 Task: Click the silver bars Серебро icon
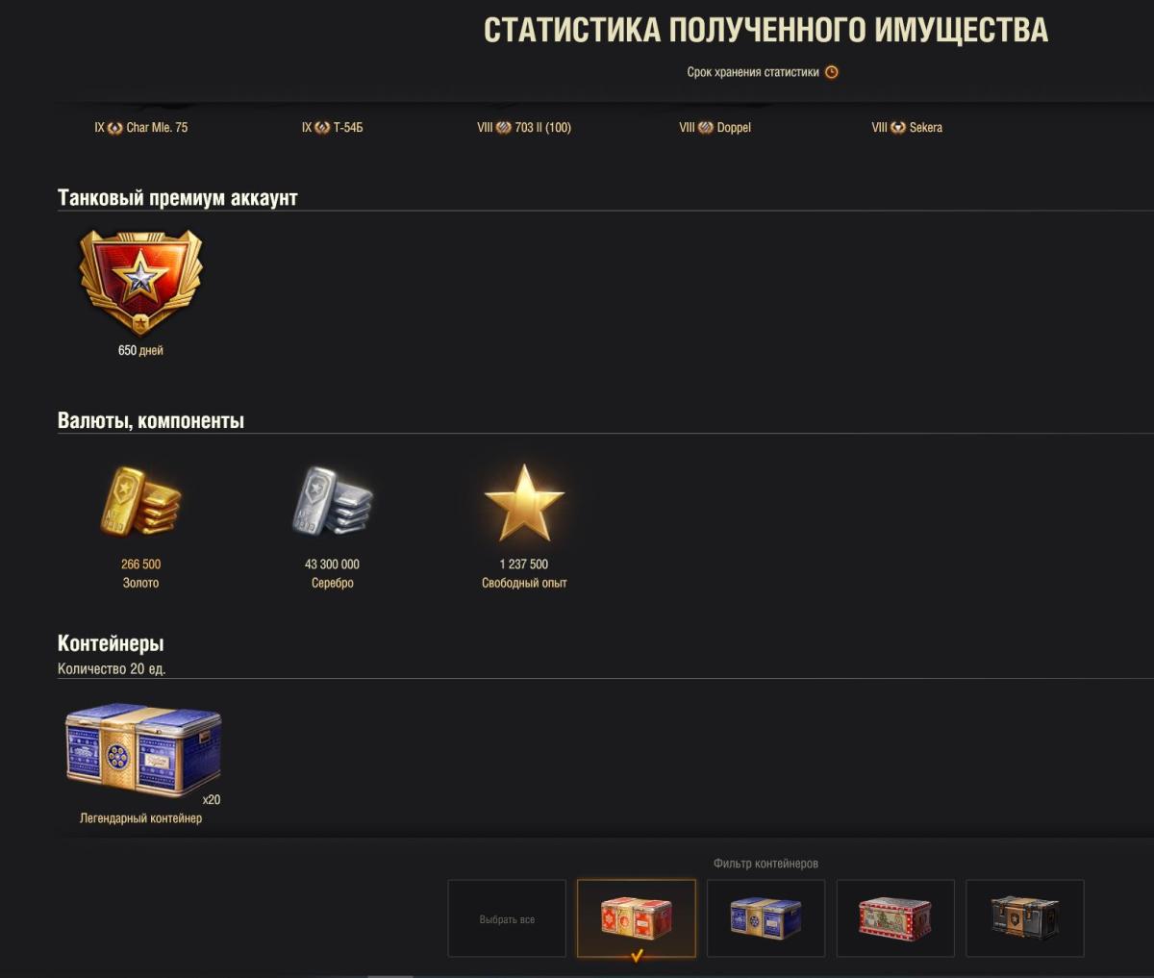[x=332, y=502]
